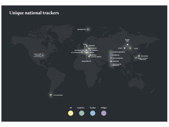Select the Etarget yellow dot
Image resolution: width=169 pixels, height=127 pixels.
pos(89,49)
